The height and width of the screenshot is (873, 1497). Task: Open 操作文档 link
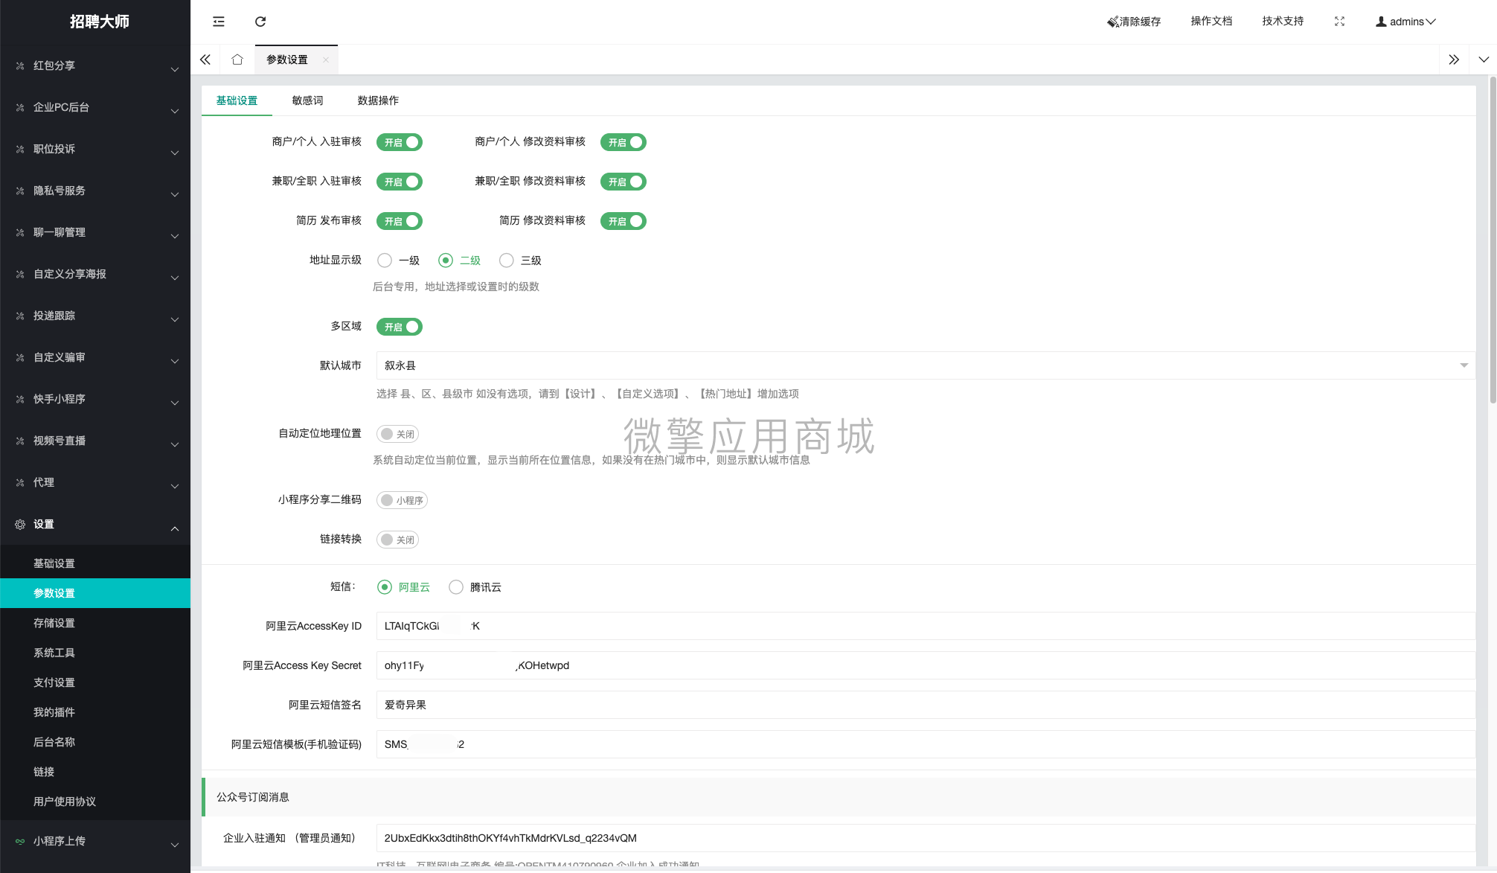point(1211,21)
